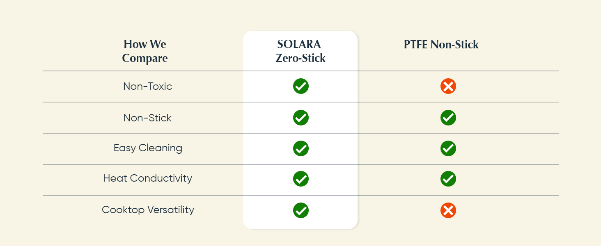Click SOLARA's checkmark for Cooktop Versatility

click(301, 210)
